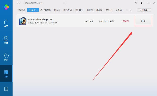Open the download manager sidebar icon
Viewport: 157px width, 96px height.
6,89
